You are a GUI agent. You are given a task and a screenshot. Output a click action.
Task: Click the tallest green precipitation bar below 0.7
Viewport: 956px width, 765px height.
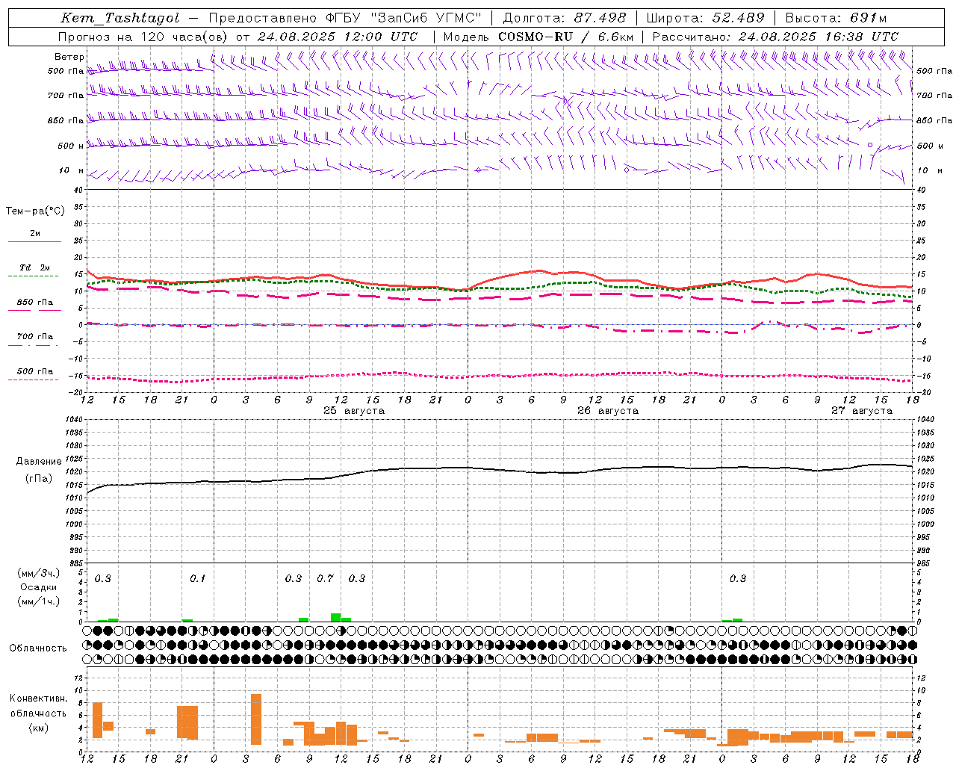(335, 617)
